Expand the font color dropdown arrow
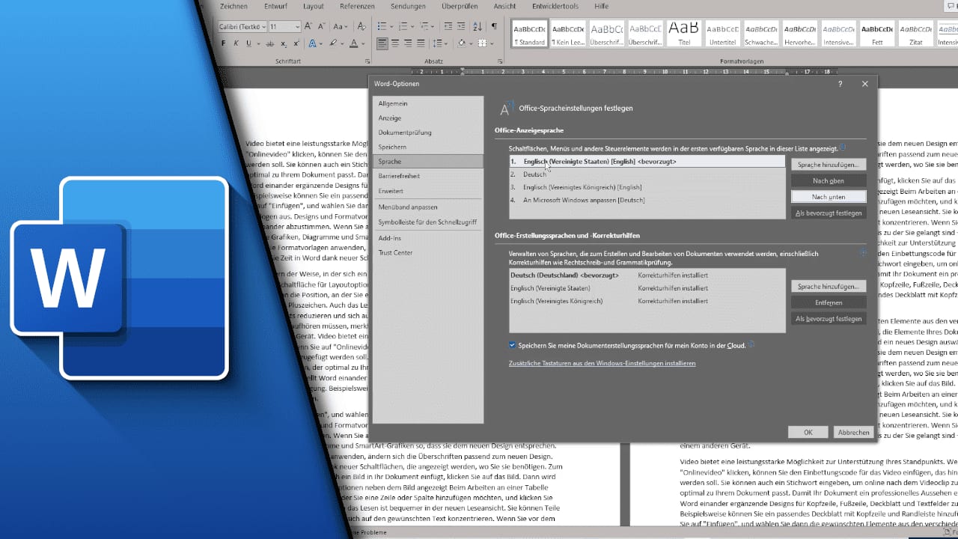The height and width of the screenshot is (539, 958). pyautogui.click(x=363, y=43)
